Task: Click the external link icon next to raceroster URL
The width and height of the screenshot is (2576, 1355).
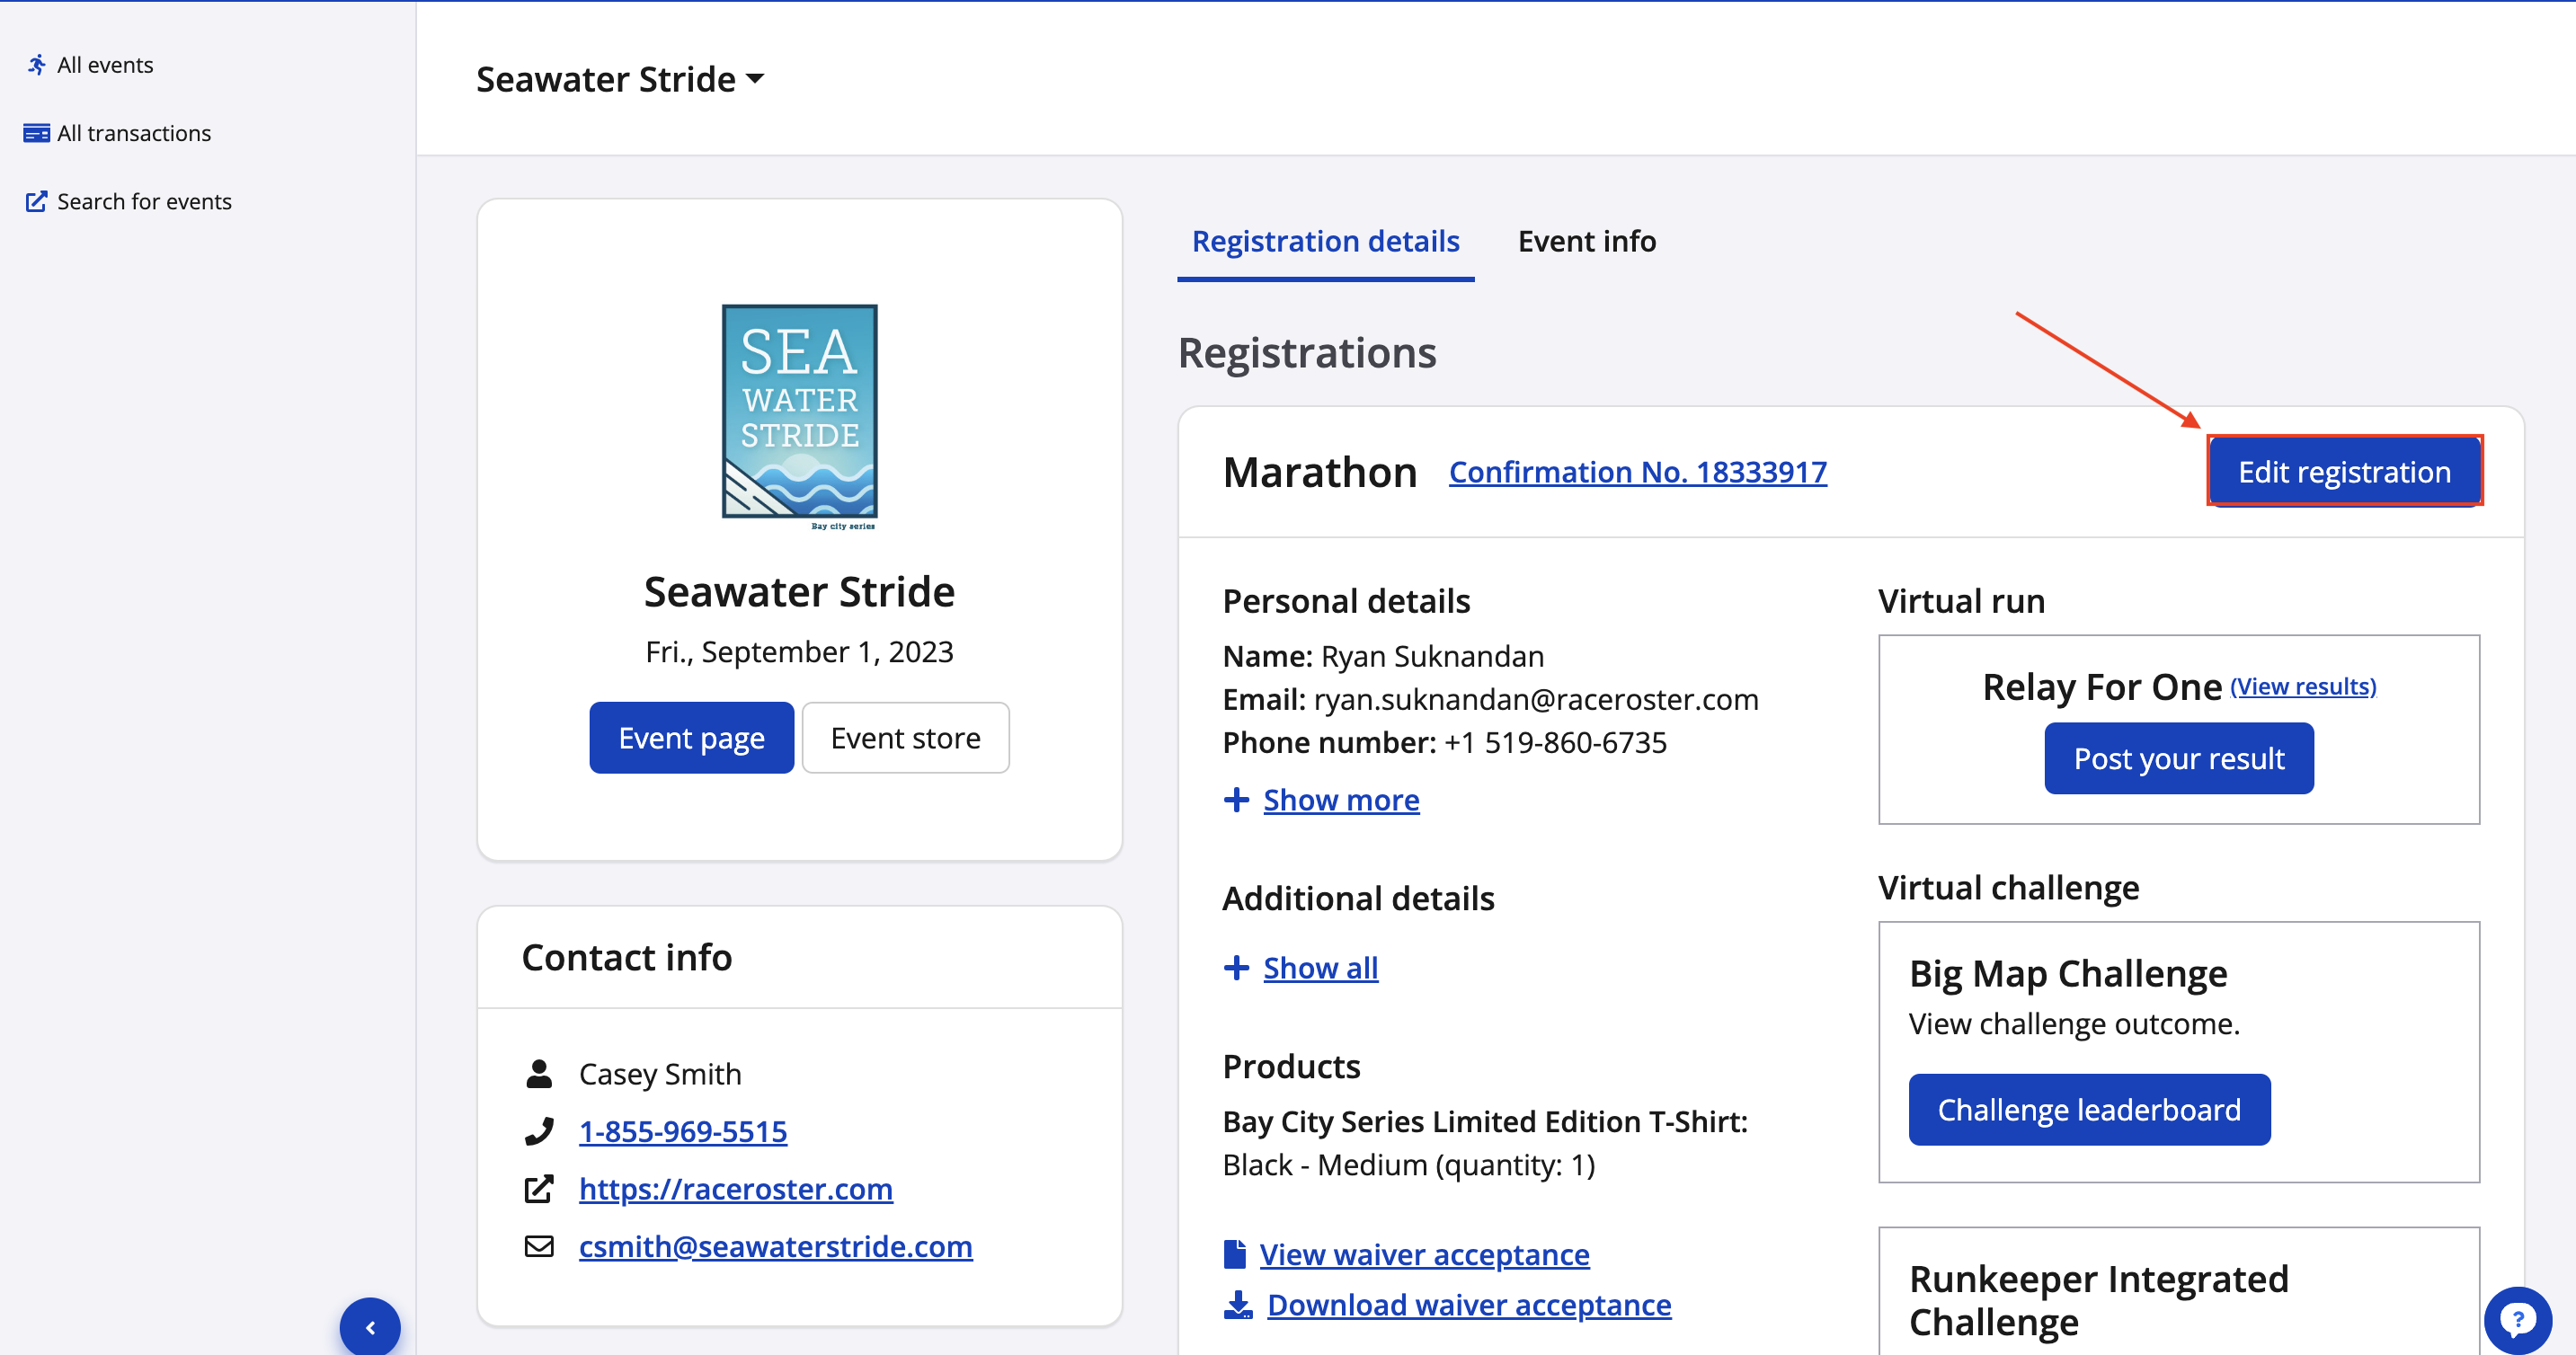Action: pos(539,1189)
